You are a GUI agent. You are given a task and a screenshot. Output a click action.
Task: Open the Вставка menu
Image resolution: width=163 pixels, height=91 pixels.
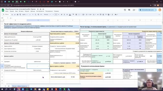pyautogui.click(x=21, y=11)
